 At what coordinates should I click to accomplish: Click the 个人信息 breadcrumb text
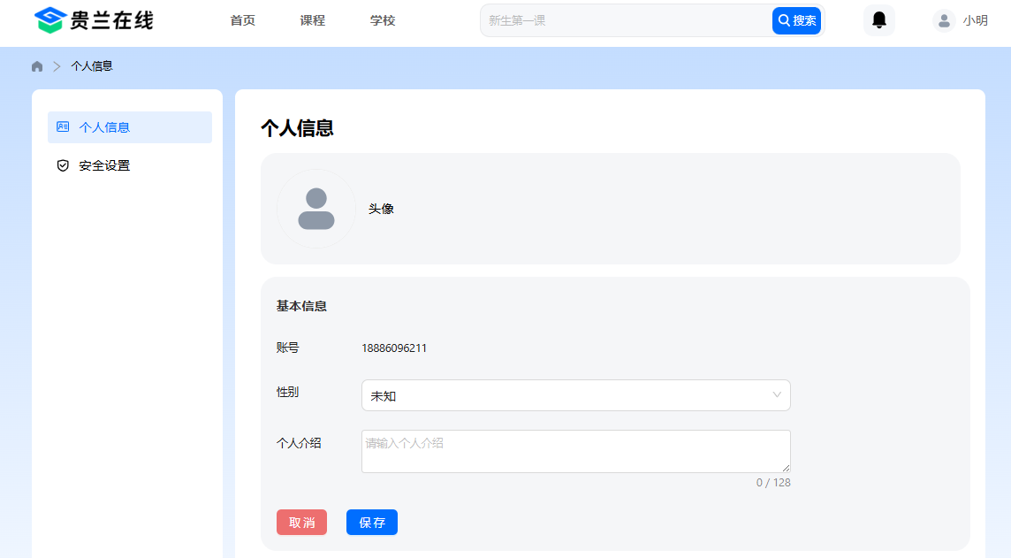point(92,66)
